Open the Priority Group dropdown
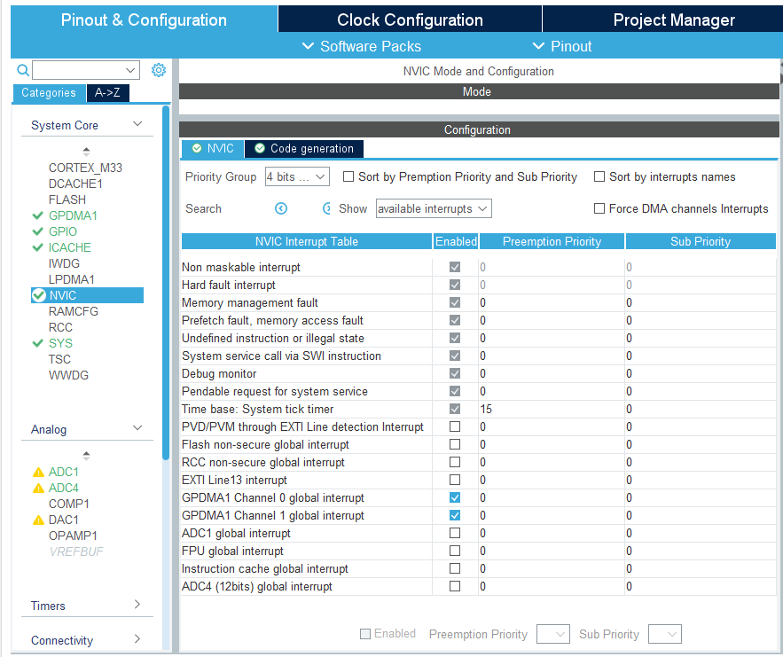 pyautogui.click(x=297, y=176)
